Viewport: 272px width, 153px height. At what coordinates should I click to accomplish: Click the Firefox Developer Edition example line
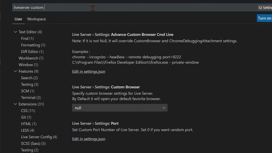(136, 62)
